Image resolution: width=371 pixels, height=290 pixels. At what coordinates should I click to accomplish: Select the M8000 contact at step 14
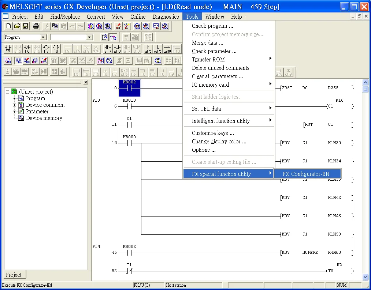(x=129, y=143)
